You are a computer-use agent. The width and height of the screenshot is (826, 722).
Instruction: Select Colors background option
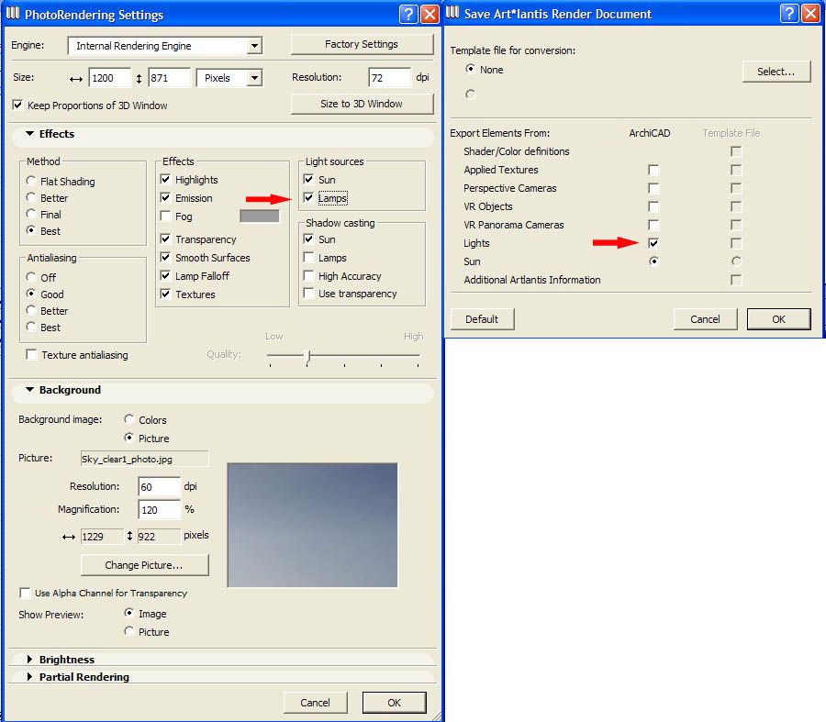(x=129, y=419)
